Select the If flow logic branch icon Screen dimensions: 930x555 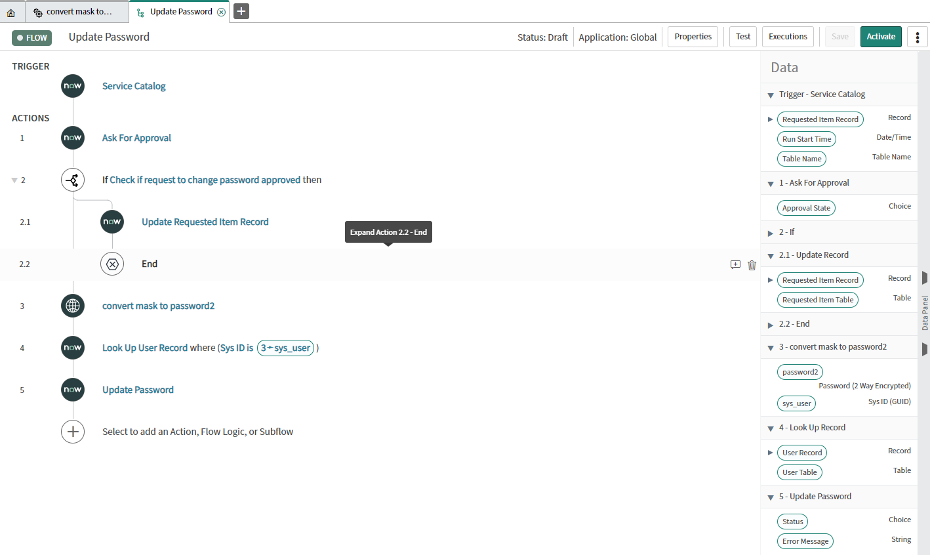(x=72, y=179)
